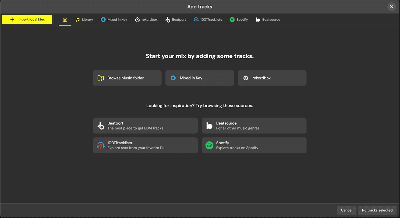Click the Mixed In Key card icon

tap(173, 78)
